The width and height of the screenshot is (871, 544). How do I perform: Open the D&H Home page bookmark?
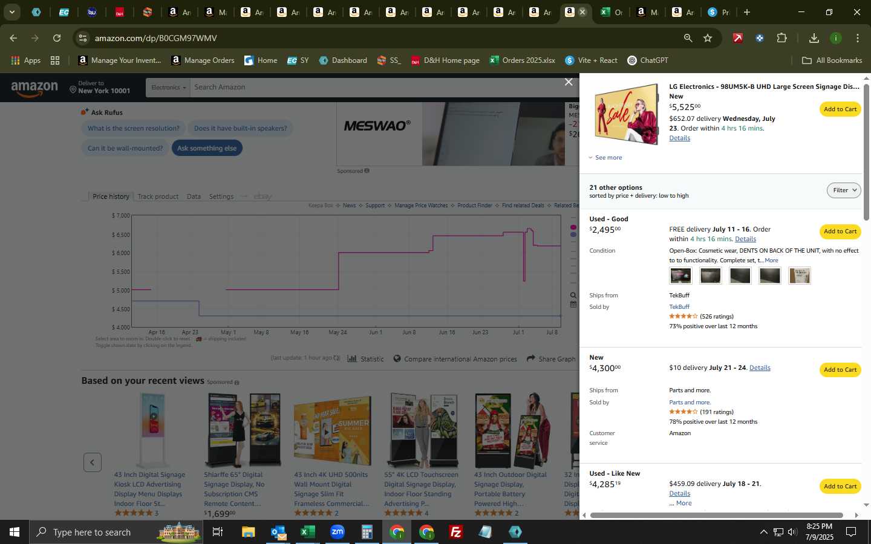click(x=445, y=60)
